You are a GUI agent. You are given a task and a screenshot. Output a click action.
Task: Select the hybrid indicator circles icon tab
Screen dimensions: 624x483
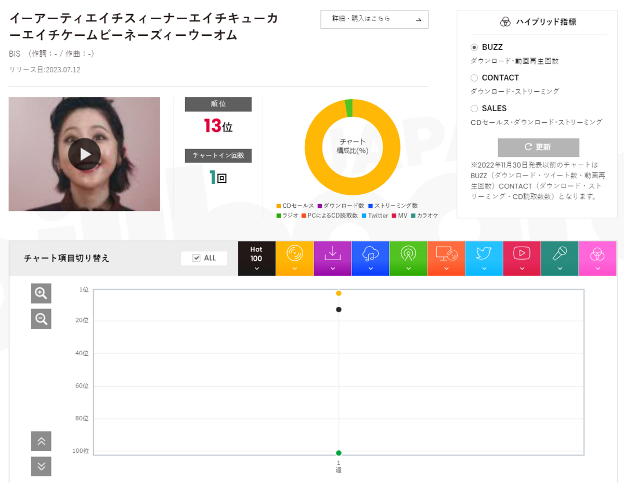597,258
